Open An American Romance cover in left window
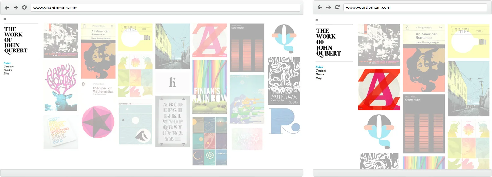492x177 pixels. coord(98,51)
